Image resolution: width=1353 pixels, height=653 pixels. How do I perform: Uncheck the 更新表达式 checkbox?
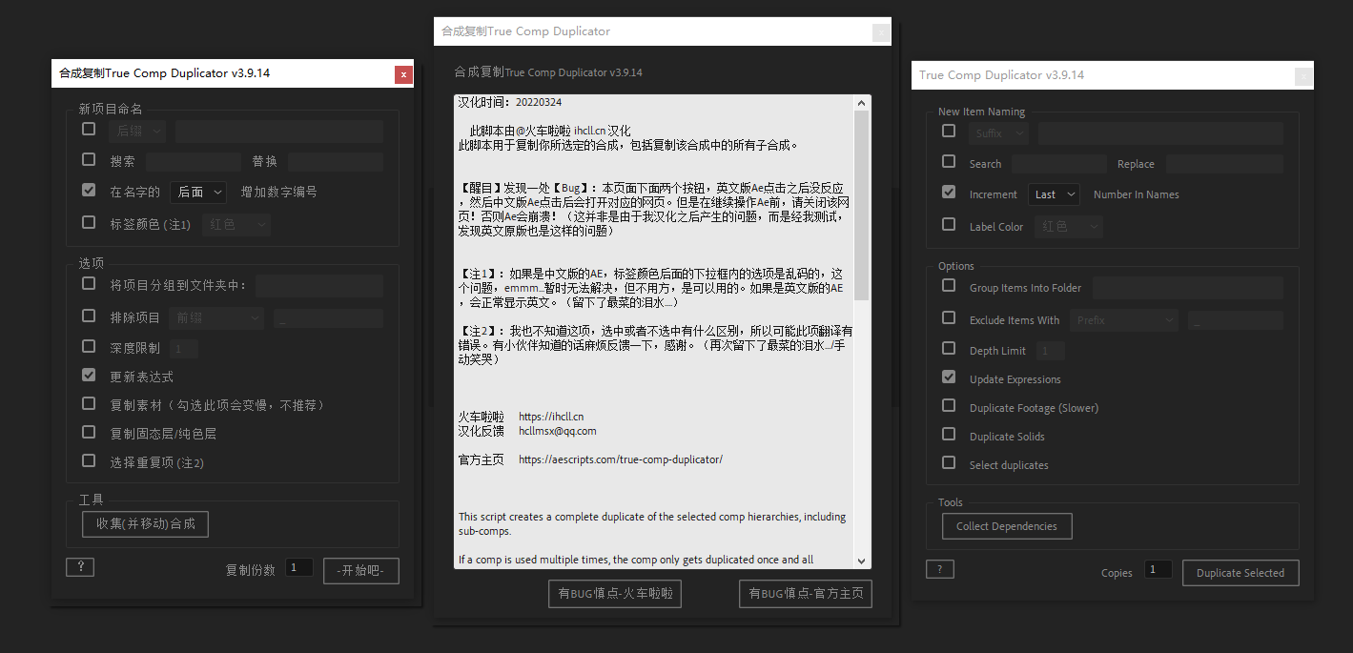[89, 375]
